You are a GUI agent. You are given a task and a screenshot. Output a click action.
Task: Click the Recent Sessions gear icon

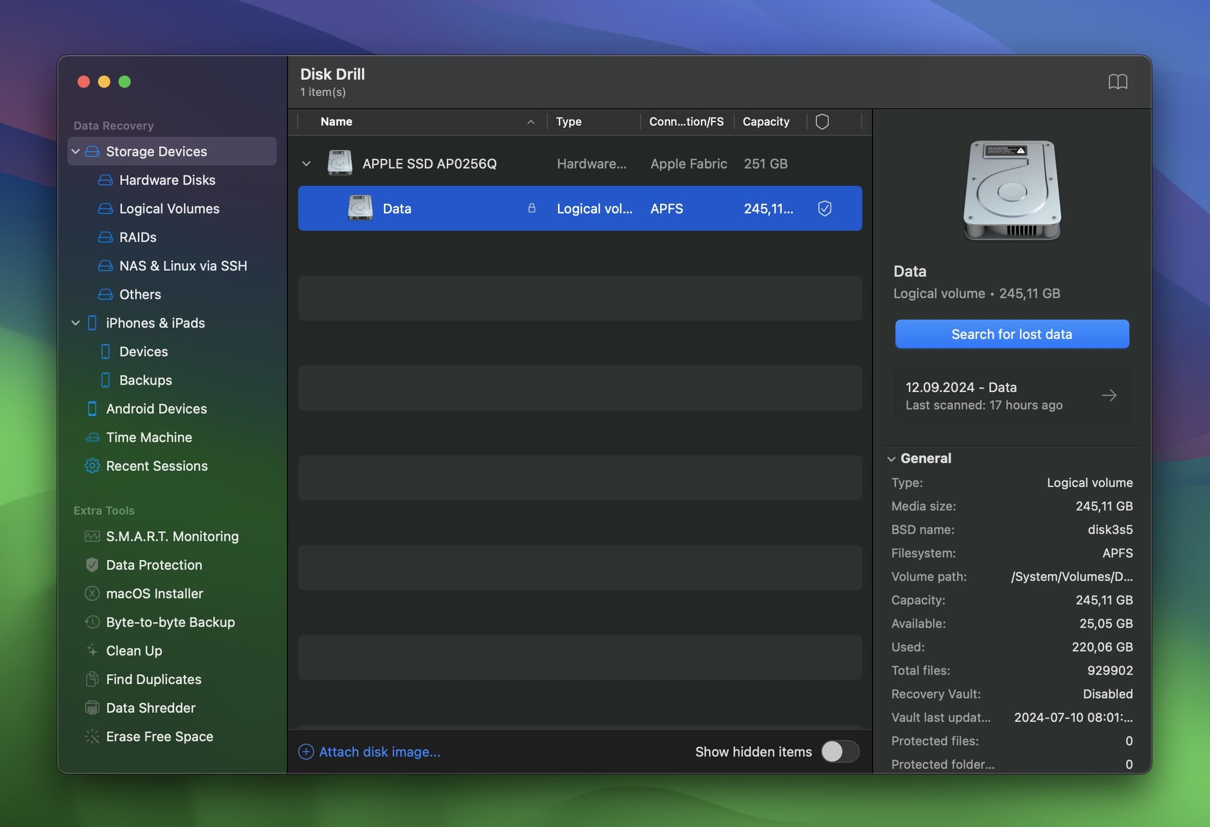(x=92, y=466)
